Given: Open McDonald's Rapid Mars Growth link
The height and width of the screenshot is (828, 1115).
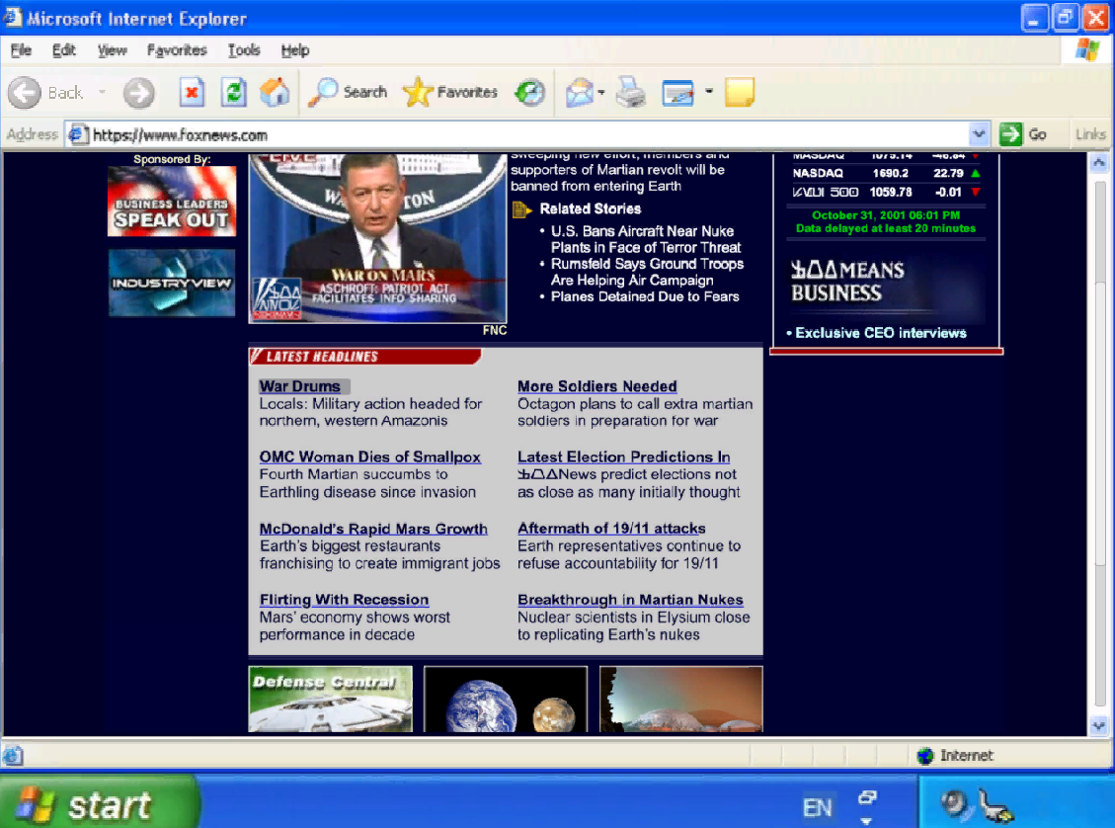Looking at the screenshot, I should tap(373, 529).
